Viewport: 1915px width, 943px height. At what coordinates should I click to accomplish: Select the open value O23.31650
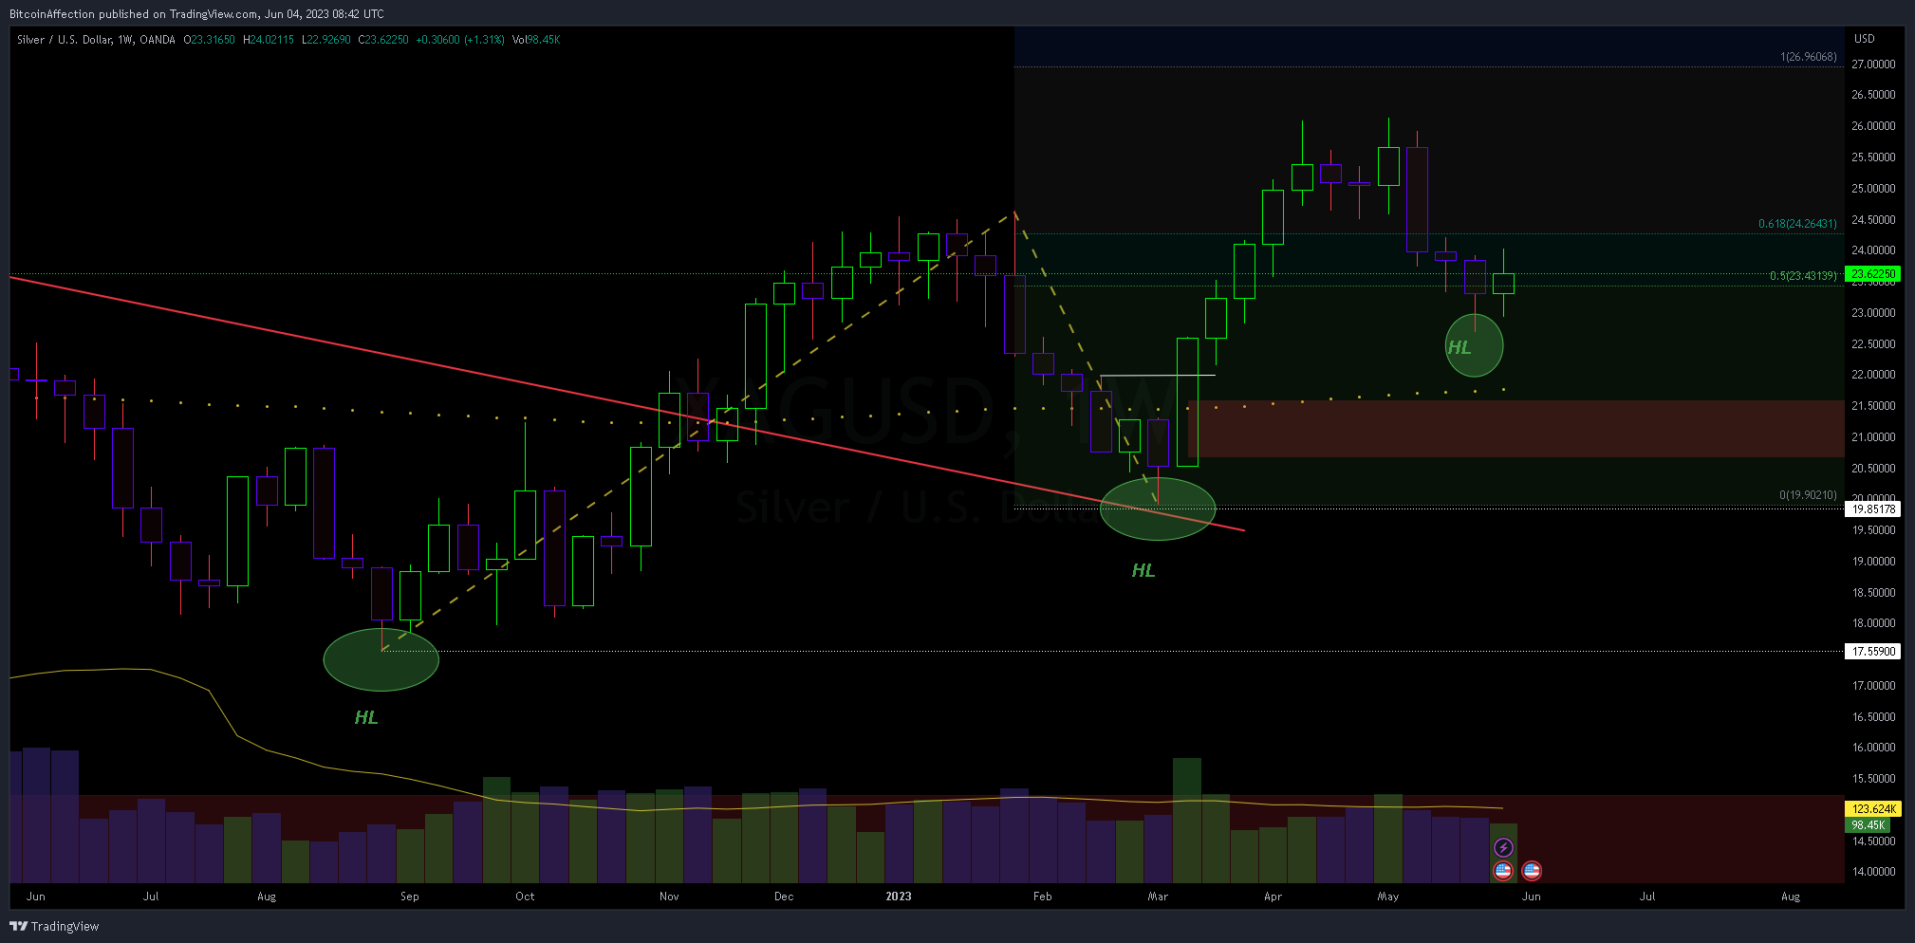pyautogui.click(x=210, y=40)
